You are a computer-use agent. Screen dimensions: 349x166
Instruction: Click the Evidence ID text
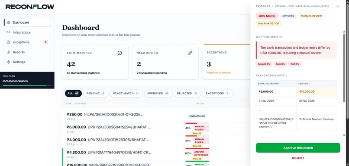click(302, 6)
